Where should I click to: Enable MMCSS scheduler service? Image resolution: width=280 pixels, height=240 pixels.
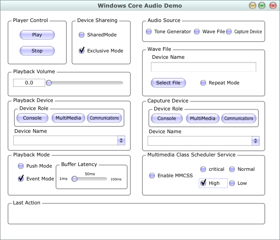pos(152,176)
